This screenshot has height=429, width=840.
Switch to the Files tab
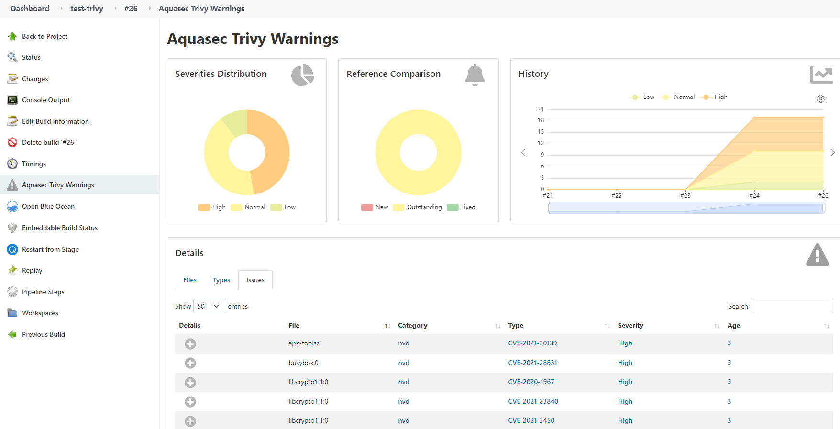coord(190,280)
